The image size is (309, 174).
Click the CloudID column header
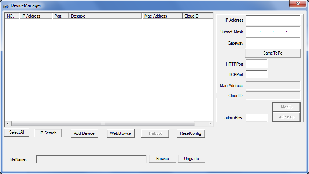(x=198, y=16)
